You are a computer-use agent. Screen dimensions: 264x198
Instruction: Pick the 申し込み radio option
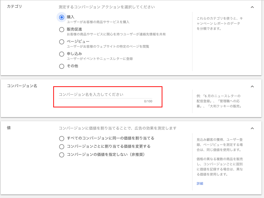tap(61, 54)
